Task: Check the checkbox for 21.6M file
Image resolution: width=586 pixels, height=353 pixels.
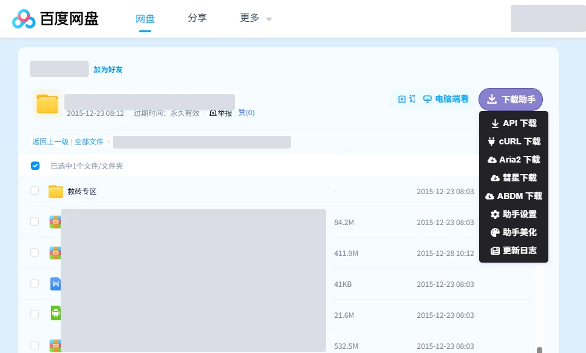Action: point(35,315)
